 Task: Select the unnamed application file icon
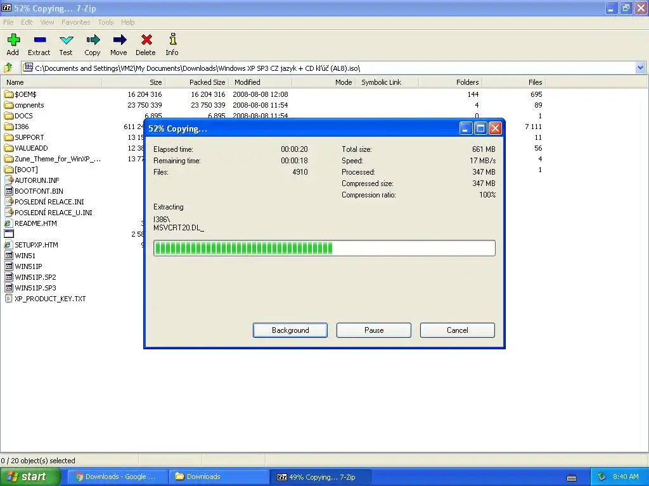[8, 234]
